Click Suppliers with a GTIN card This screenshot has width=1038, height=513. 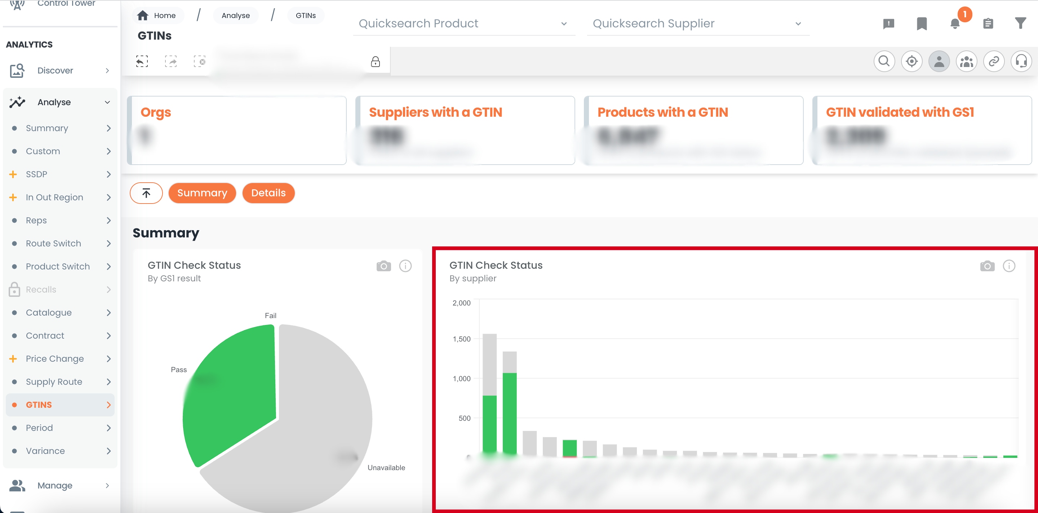pyautogui.click(x=465, y=130)
